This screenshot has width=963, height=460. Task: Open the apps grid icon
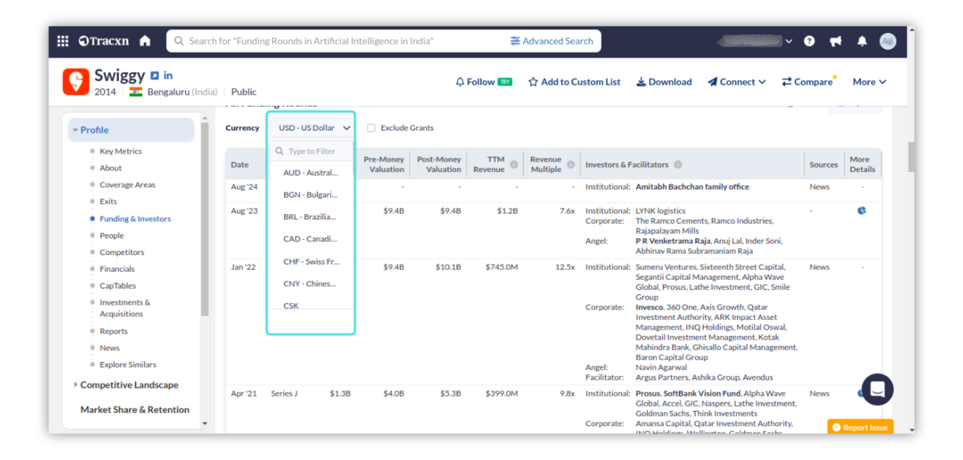[63, 41]
